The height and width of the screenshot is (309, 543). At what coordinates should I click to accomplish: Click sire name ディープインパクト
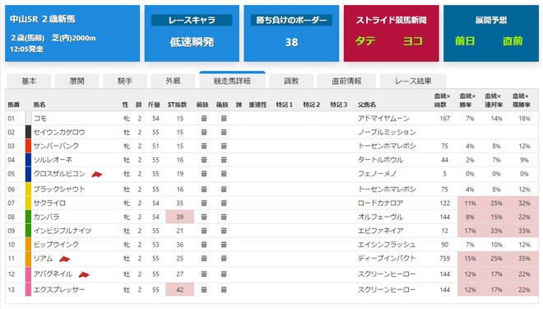[387, 259]
